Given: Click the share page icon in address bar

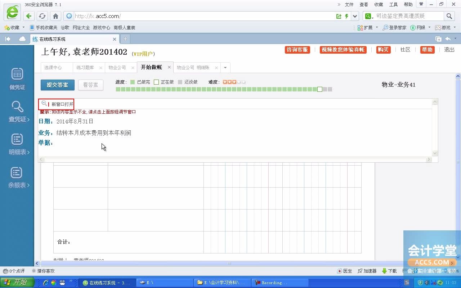Looking at the screenshot, I should tap(339, 16).
